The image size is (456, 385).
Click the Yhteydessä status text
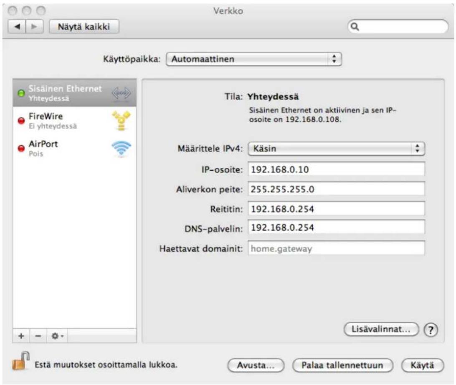(x=273, y=97)
